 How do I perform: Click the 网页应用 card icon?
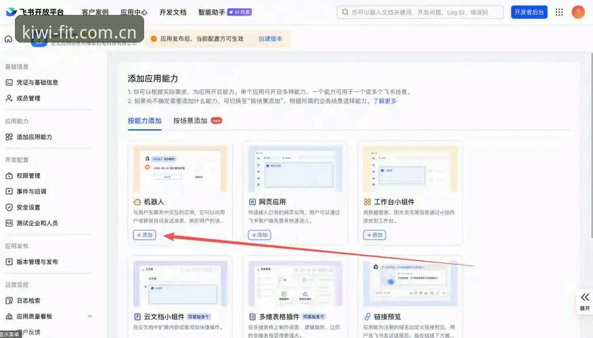252,202
